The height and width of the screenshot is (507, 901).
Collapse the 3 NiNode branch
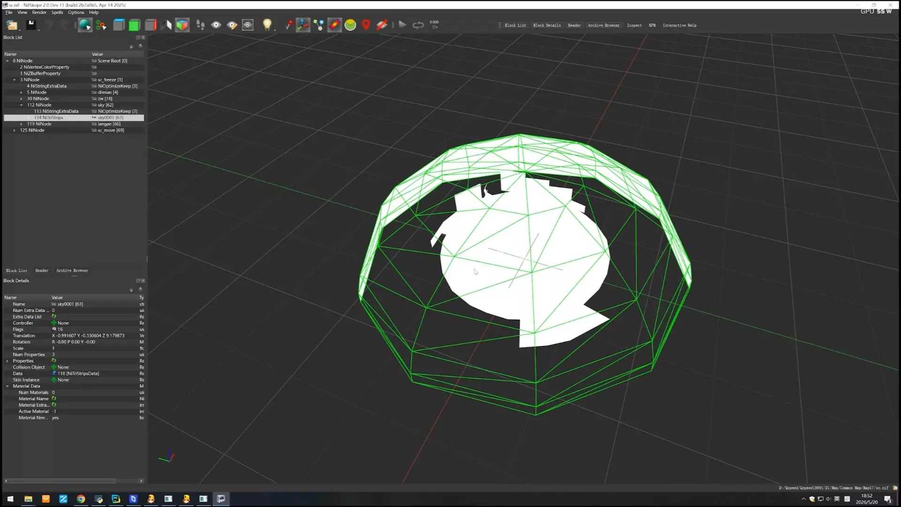[x=15, y=80]
